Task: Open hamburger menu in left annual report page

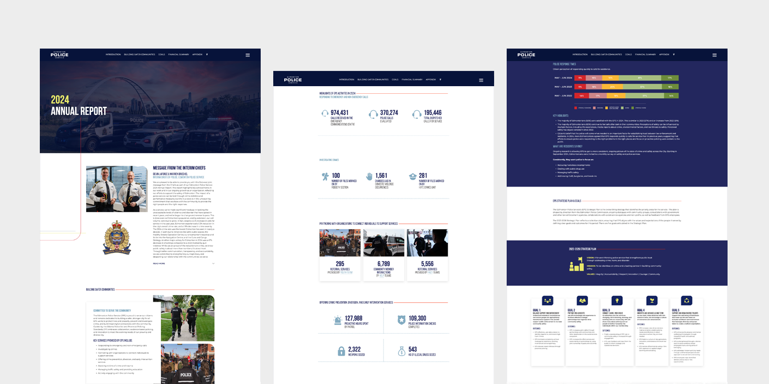Action: 248,55
